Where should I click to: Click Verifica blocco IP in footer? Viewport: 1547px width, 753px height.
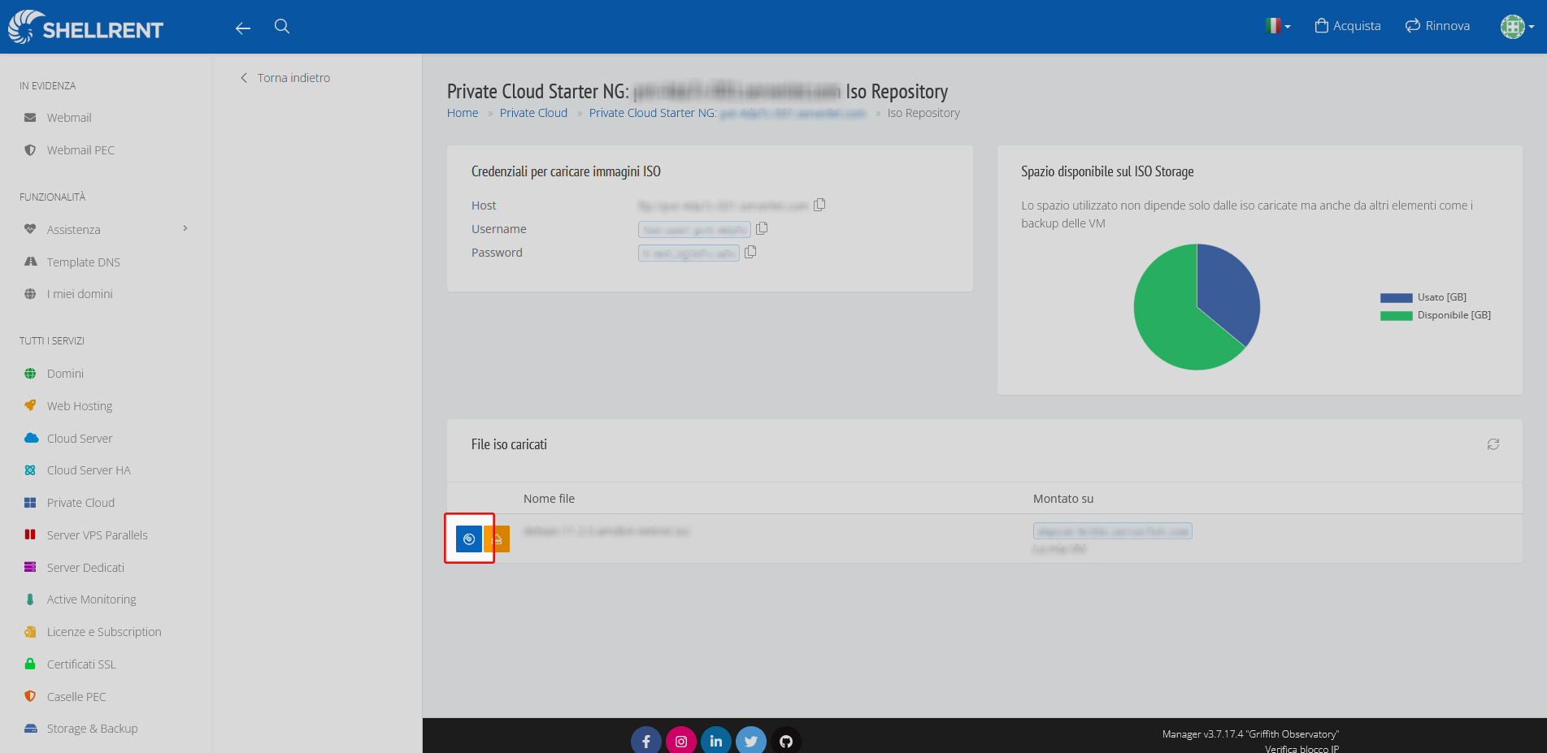pyautogui.click(x=1301, y=748)
